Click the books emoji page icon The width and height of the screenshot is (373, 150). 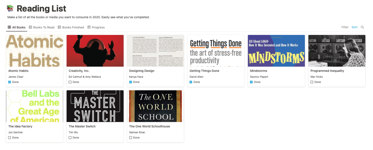coord(10,8)
